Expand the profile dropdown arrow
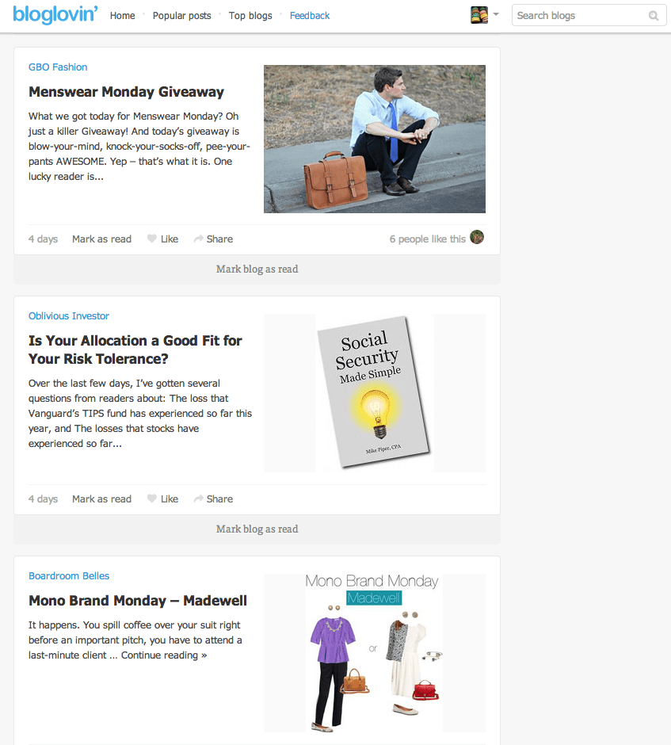This screenshot has width=671, height=745. coord(496,14)
